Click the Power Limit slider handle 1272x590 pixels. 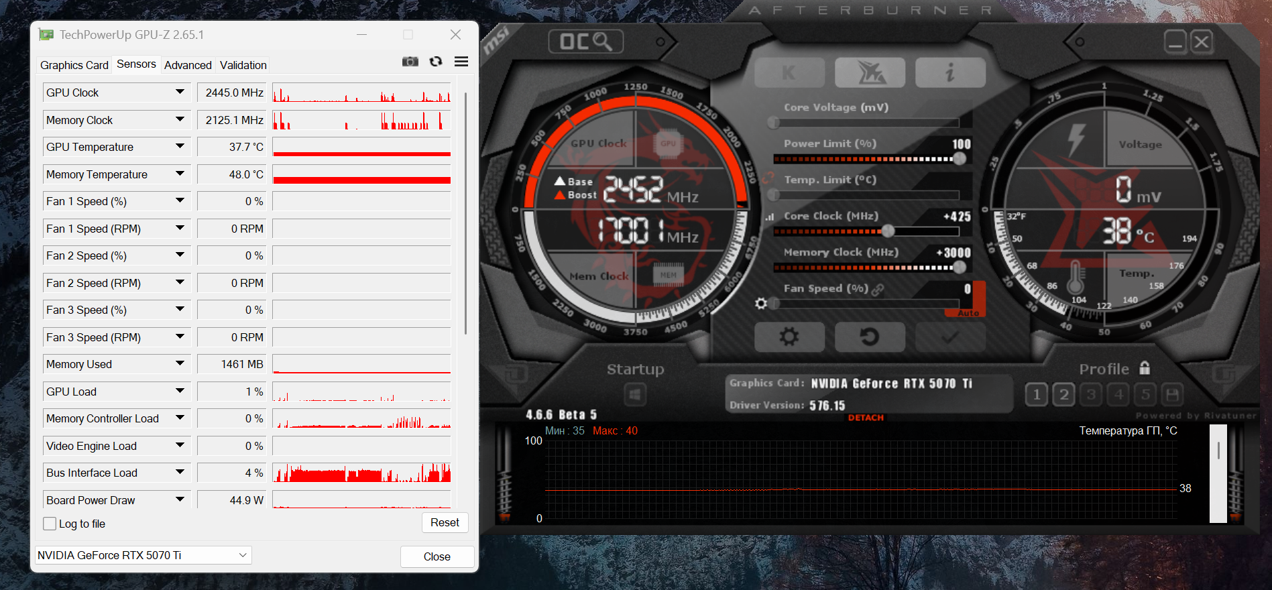tap(960, 159)
